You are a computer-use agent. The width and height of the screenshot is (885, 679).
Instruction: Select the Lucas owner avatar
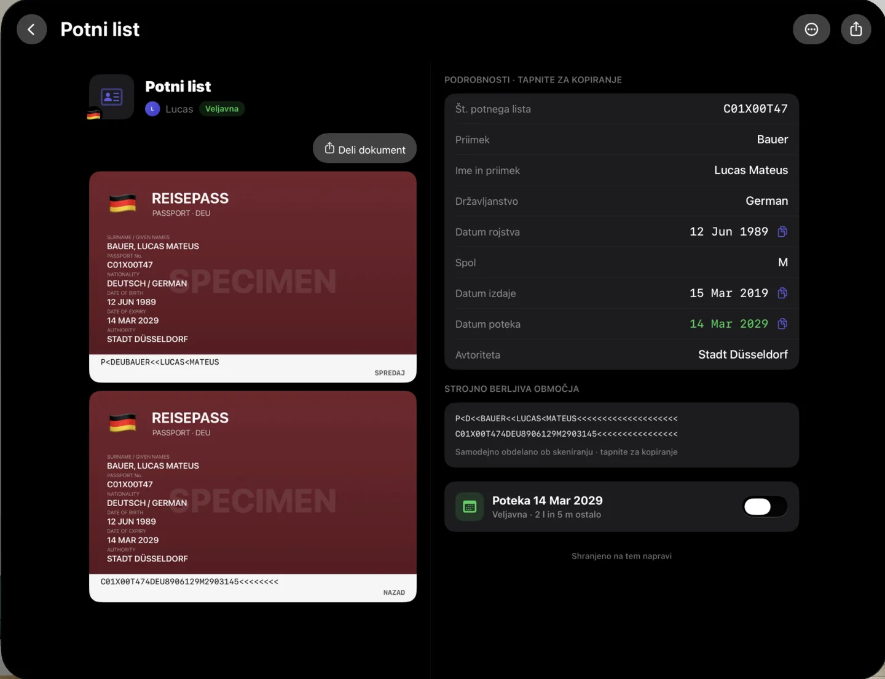pyautogui.click(x=152, y=109)
